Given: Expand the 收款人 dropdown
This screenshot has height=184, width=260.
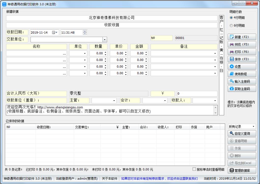Looking at the screenshot, I should [215, 101].
